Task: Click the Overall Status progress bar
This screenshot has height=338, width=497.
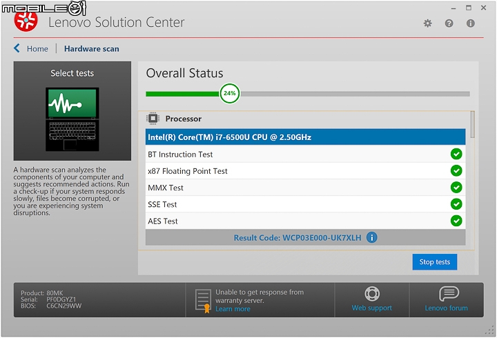Action: 307,94
